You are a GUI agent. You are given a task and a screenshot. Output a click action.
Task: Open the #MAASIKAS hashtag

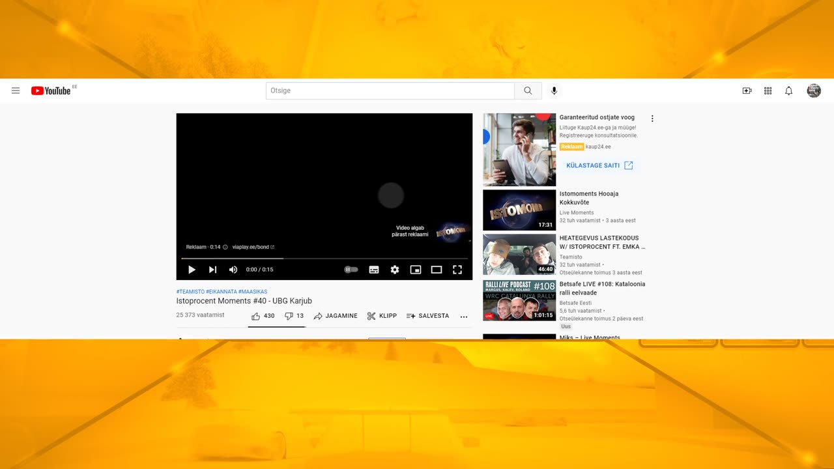coord(253,292)
